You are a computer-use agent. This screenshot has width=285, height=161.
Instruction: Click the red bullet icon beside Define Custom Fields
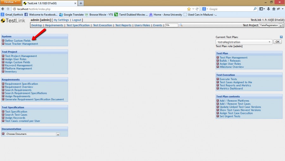3,40
